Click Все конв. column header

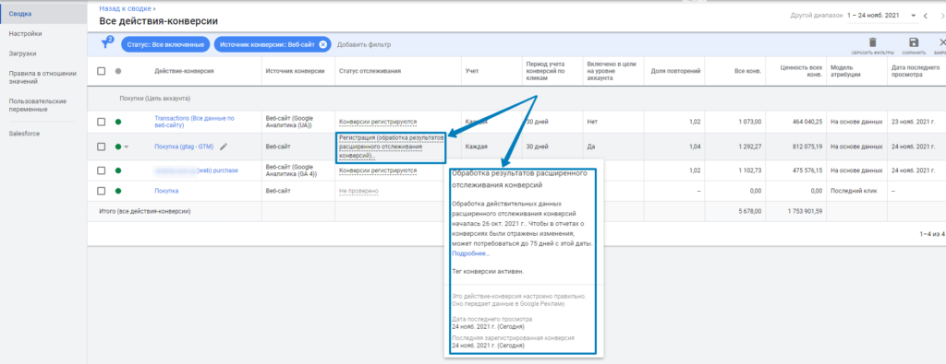click(x=747, y=71)
